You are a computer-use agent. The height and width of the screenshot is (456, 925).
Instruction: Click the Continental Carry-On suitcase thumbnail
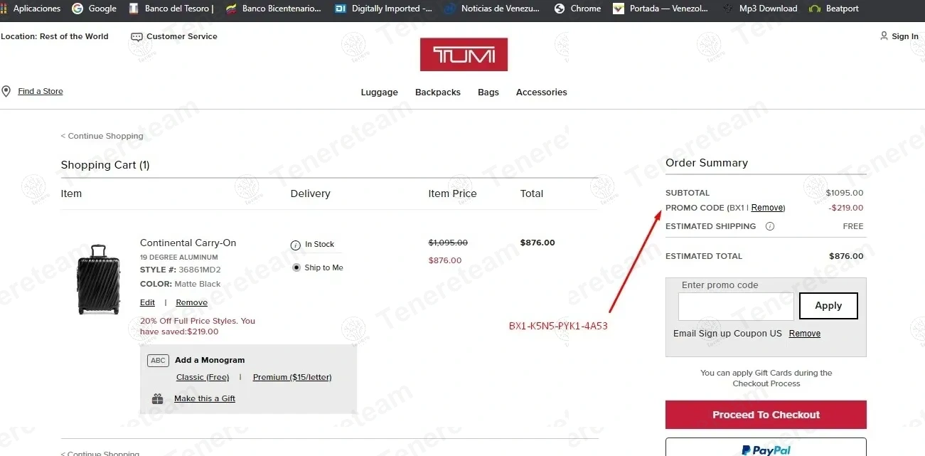[x=98, y=280]
